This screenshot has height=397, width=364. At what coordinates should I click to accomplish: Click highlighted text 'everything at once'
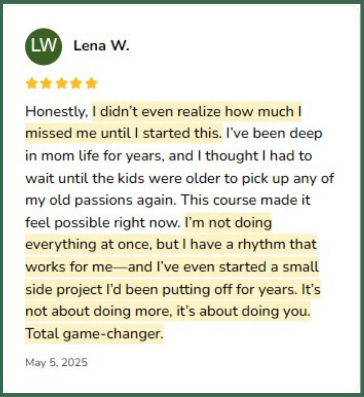[88, 245]
